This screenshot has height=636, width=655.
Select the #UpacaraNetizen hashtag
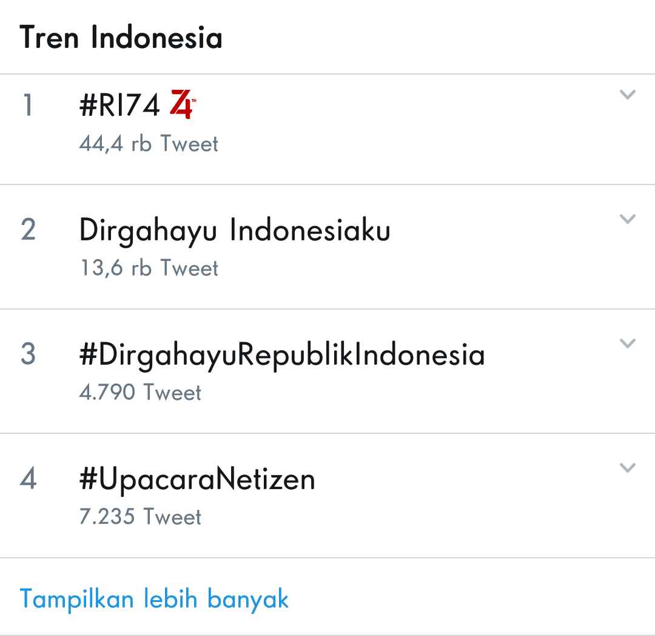tap(197, 479)
